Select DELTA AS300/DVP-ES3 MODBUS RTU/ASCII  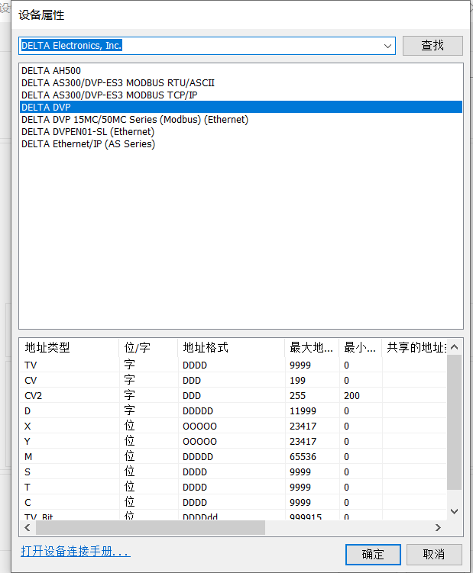pyautogui.click(x=241, y=83)
